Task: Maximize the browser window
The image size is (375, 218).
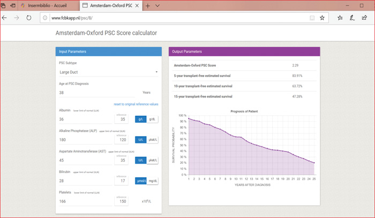Action: pos(362,5)
